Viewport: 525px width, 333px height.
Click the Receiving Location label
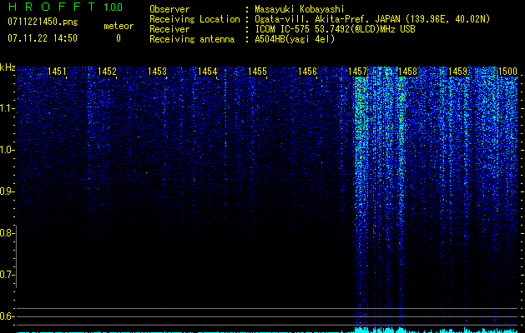194,19
